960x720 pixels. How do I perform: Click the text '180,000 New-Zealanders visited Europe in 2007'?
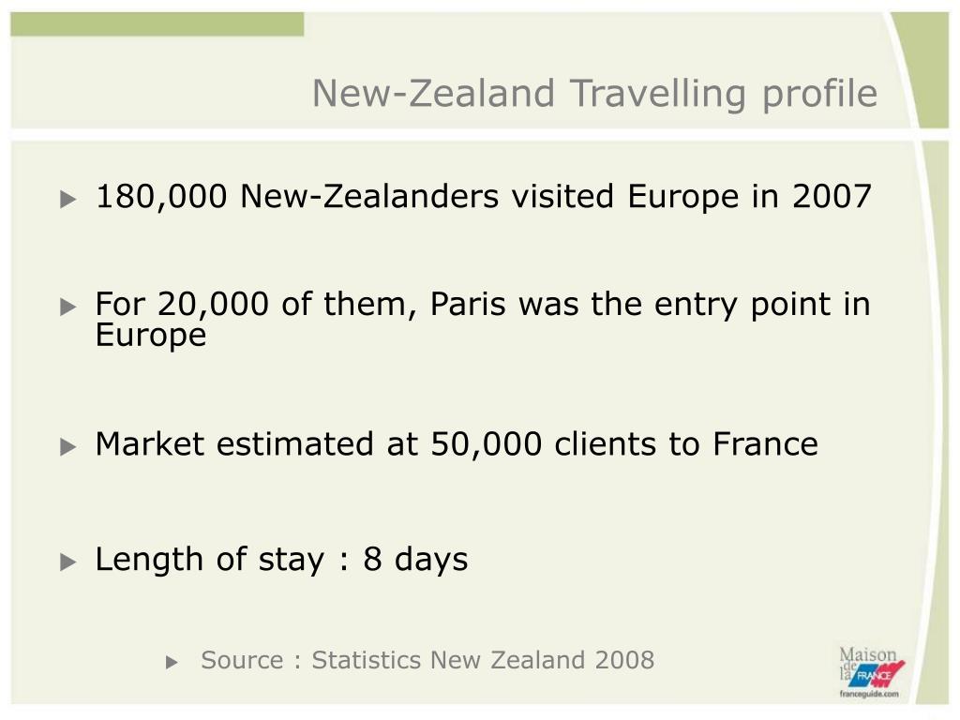click(x=484, y=197)
